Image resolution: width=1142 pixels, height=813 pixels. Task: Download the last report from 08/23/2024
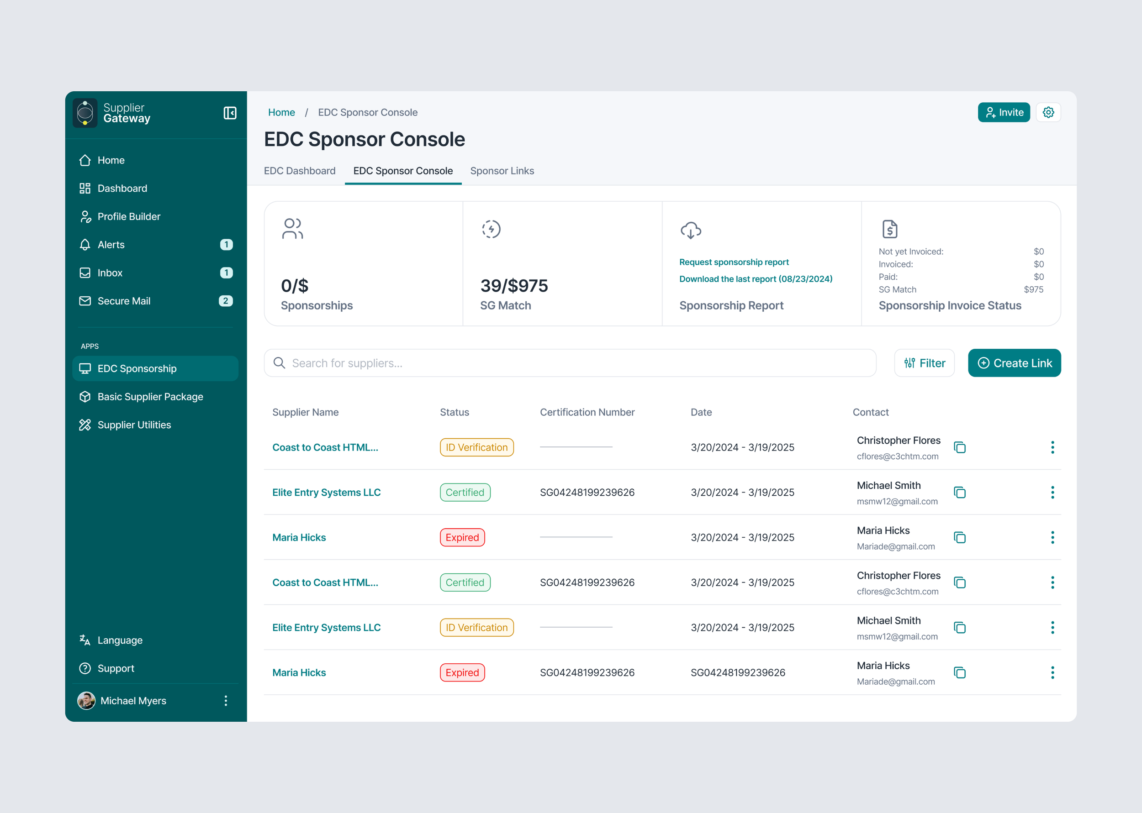tap(756, 279)
